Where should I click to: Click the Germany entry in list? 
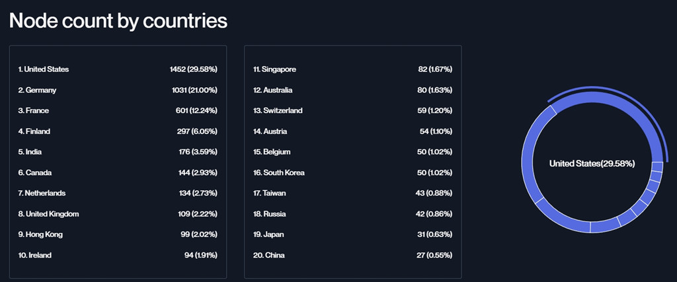[x=118, y=90]
